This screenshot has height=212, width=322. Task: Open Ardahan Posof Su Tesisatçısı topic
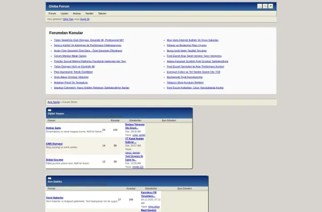tap(71, 82)
